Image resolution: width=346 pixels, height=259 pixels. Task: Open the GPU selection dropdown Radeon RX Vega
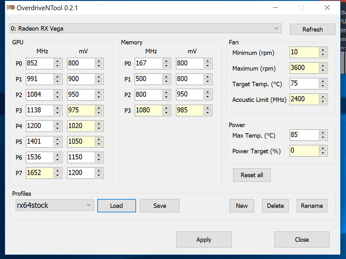click(145, 28)
